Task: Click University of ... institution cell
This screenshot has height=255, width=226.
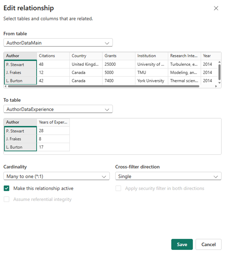Action: pos(152,64)
